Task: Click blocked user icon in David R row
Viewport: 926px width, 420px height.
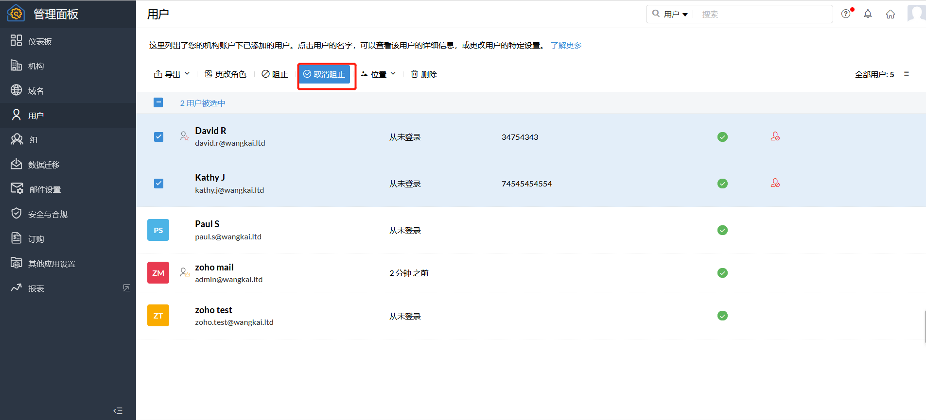Action: coord(775,137)
